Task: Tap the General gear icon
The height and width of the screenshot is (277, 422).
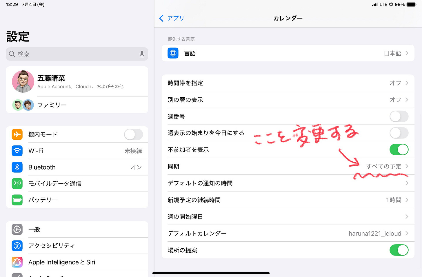Action: pos(17,229)
